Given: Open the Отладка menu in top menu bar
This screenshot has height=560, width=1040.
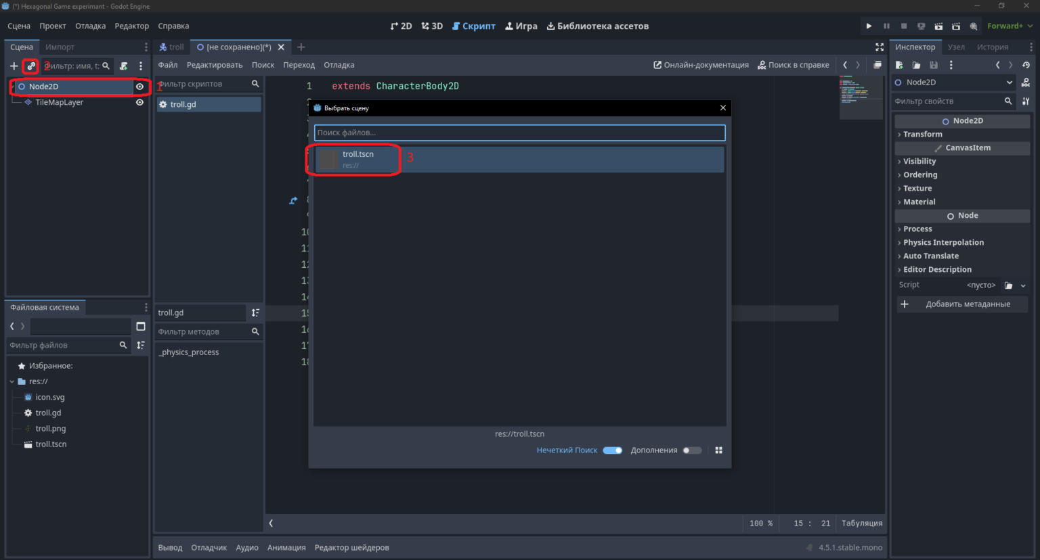Looking at the screenshot, I should coord(90,26).
